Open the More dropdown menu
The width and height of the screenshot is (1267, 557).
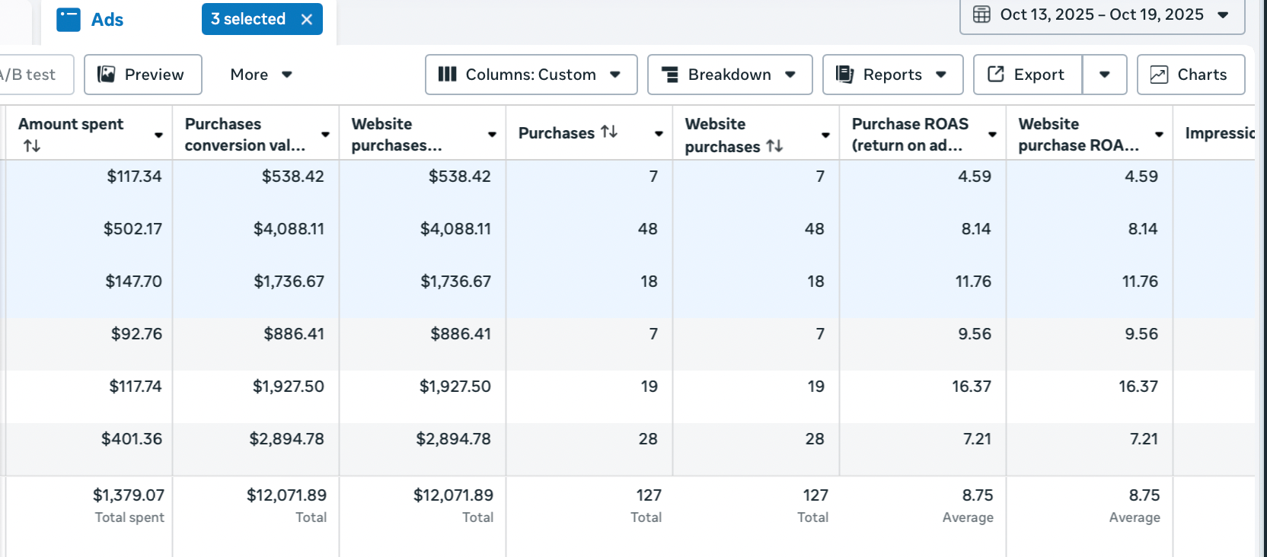point(261,75)
